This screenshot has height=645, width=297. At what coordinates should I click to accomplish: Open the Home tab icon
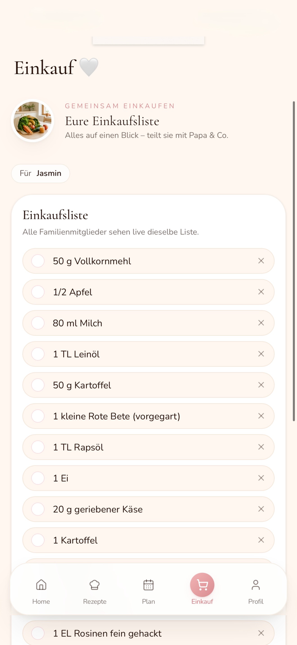(x=41, y=585)
